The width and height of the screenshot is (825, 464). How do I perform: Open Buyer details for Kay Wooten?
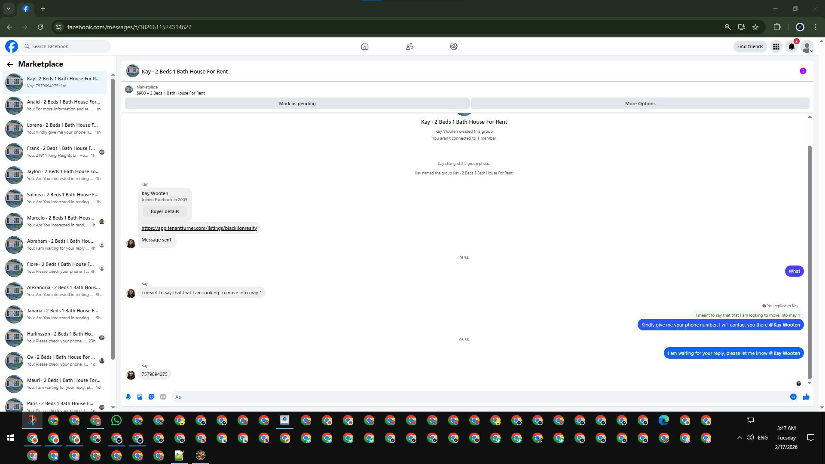point(165,211)
